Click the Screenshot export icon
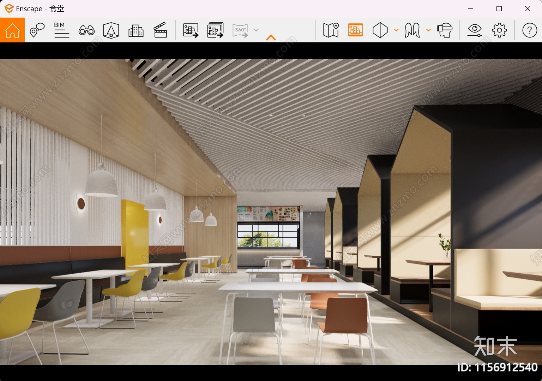Screen dimensions: 542x381 (191, 30)
